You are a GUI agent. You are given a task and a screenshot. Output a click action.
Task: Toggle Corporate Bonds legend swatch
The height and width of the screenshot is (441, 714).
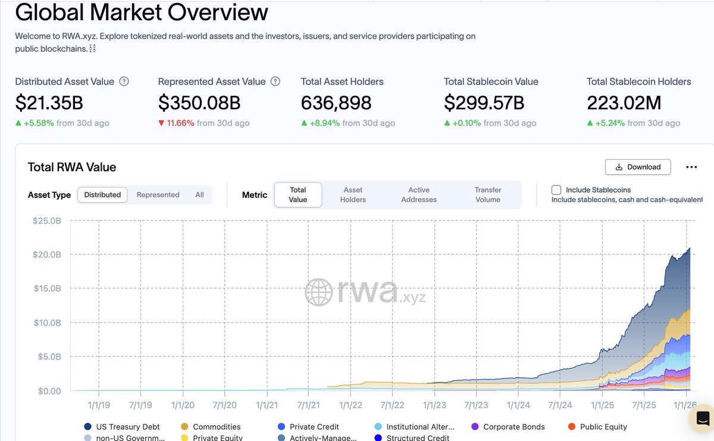[475, 427]
